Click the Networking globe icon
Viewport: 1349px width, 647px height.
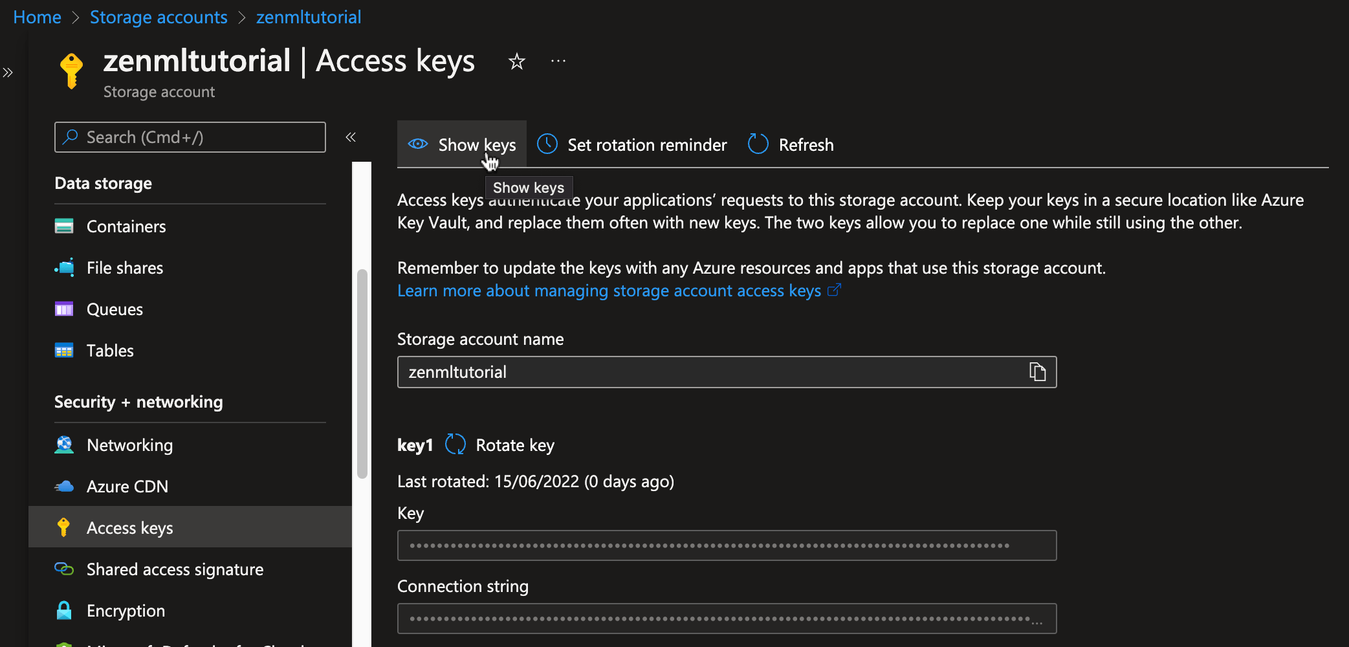pos(64,445)
